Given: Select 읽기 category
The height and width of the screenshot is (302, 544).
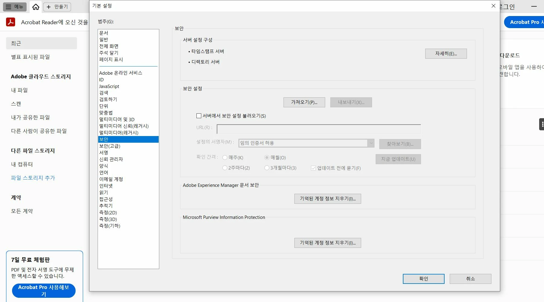Looking at the screenshot, I should tap(128, 193).
